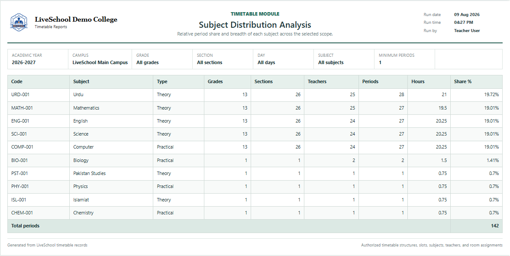
Task: Select the PHY-001 code cell
Action: [39, 186]
